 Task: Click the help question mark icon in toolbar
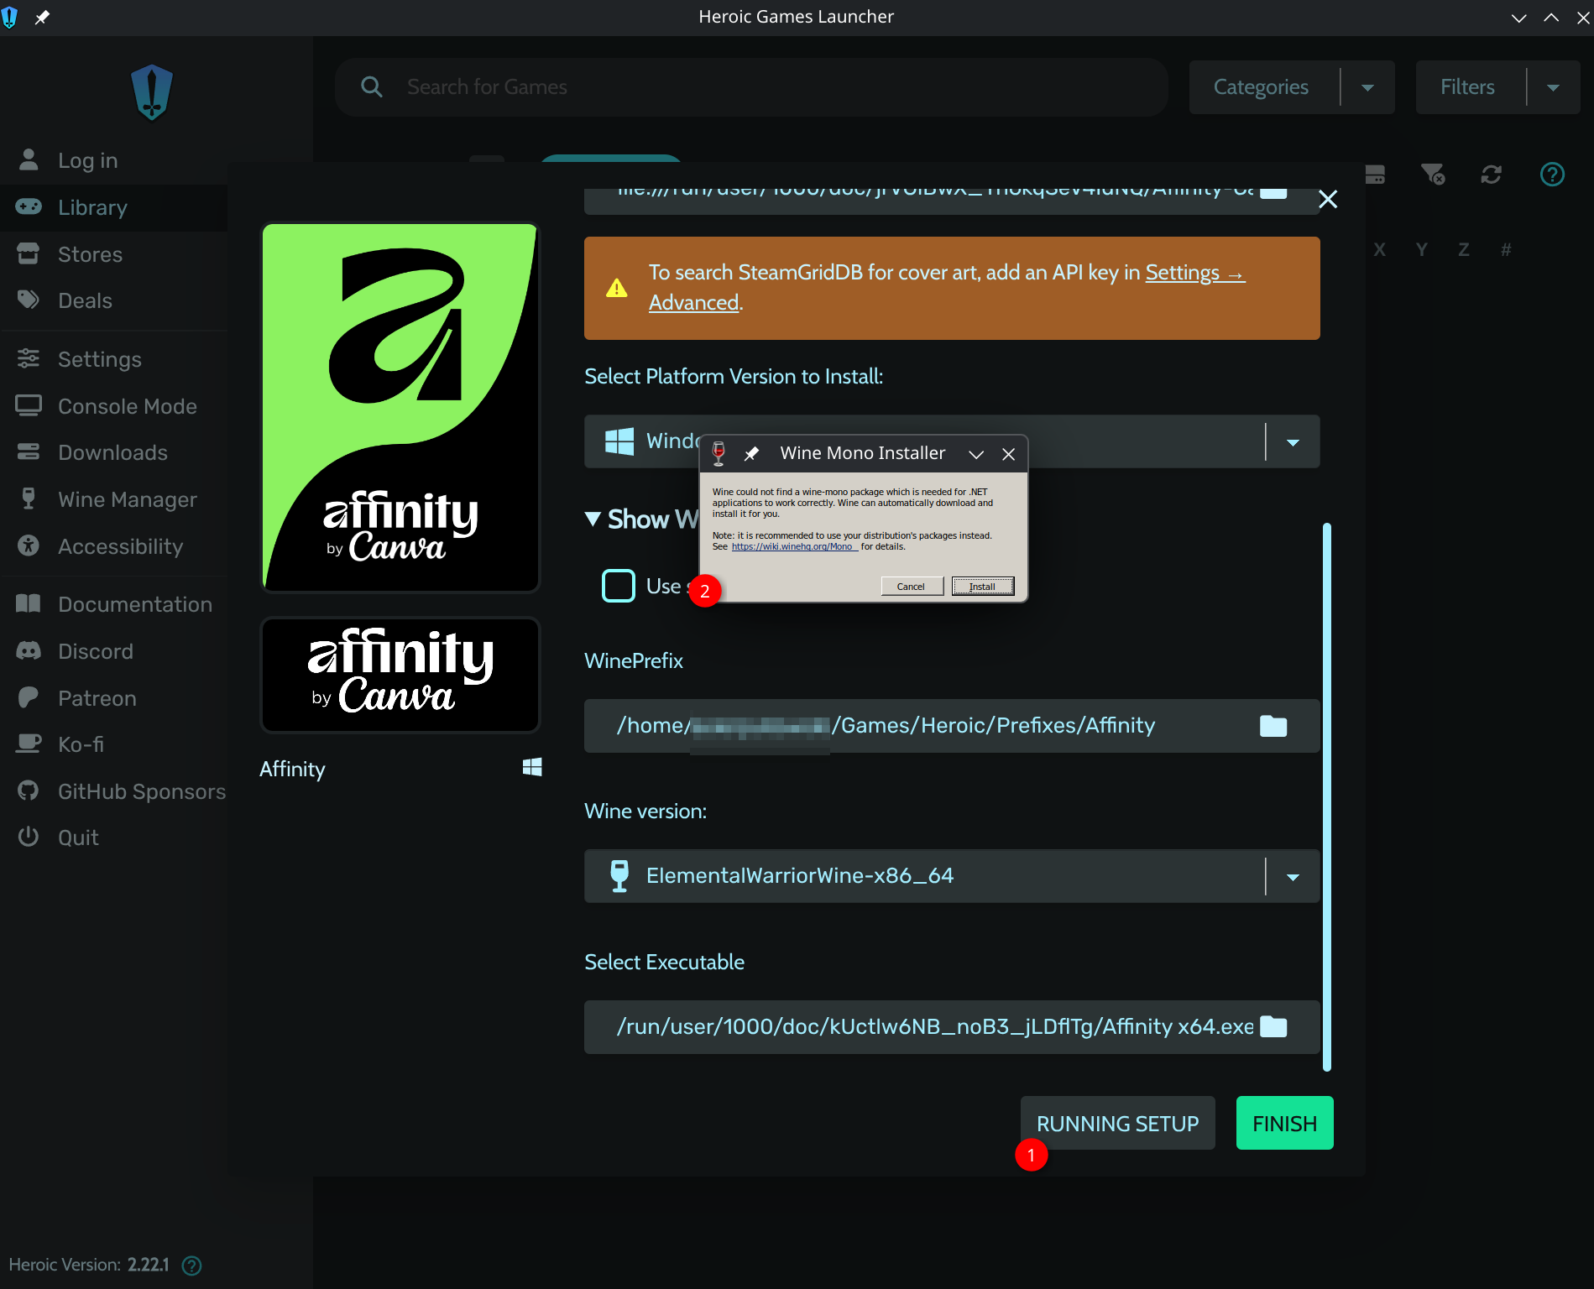[1553, 175]
